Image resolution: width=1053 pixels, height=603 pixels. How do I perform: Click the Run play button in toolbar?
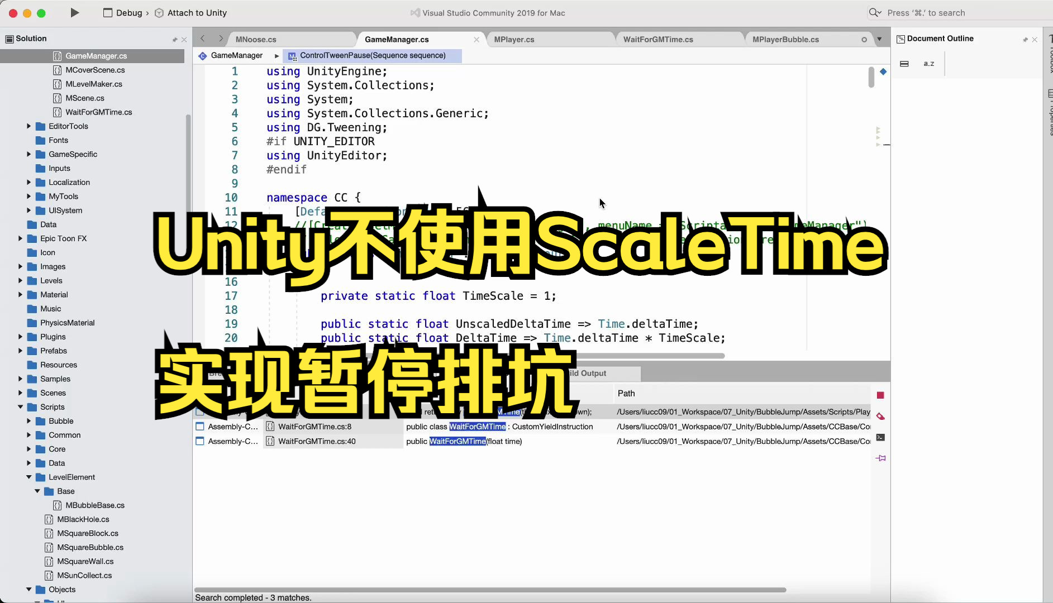(74, 13)
